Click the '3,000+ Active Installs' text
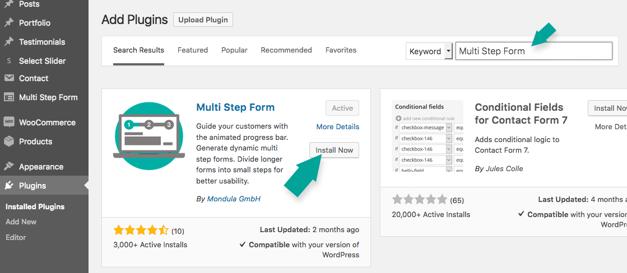The width and height of the screenshot is (627, 273). click(x=150, y=244)
